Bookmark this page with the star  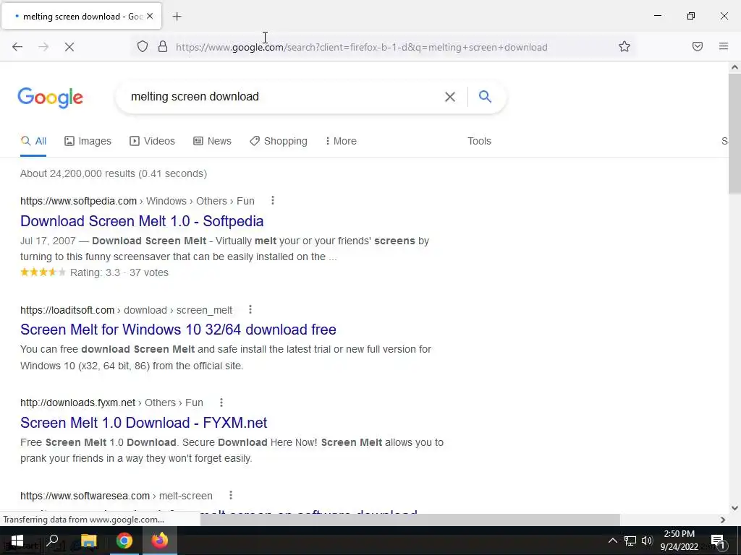tap(624, 46)
